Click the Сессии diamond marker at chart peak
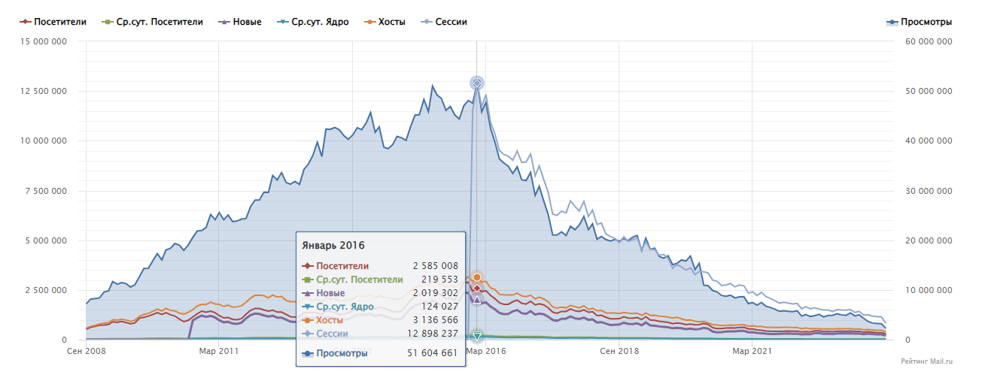The height and width of the screenshot is (384, 988). tap(476, 83)
